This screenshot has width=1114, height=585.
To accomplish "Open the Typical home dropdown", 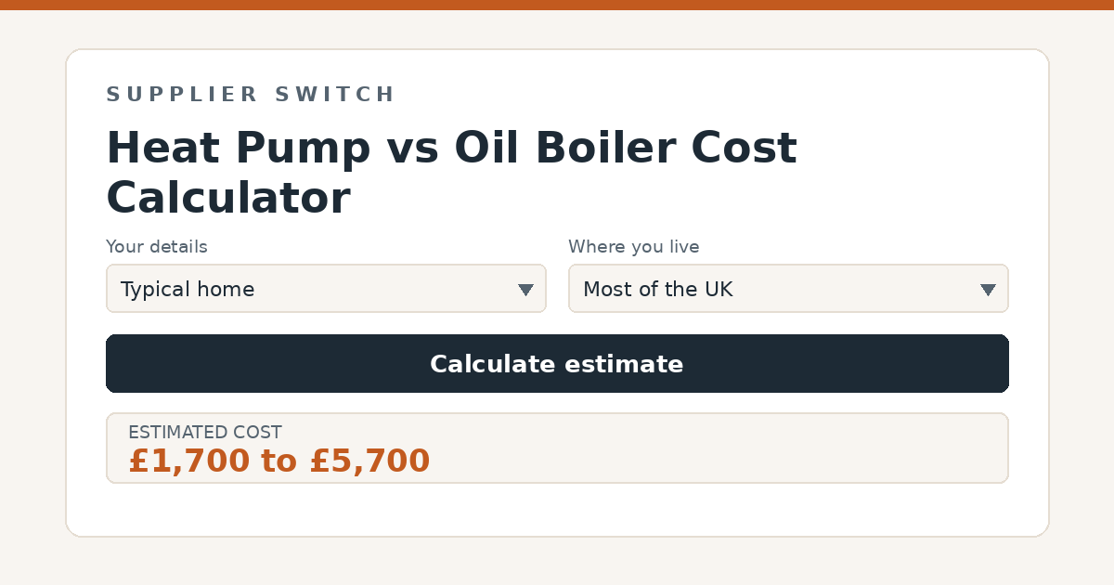I will click(x=326, y=289).
